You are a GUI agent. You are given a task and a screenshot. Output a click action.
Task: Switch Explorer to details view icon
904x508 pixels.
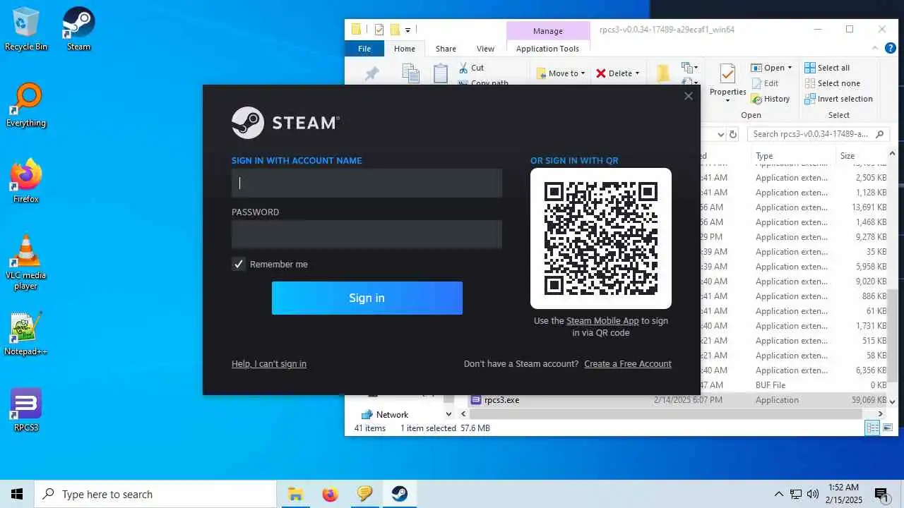(873, 428)
